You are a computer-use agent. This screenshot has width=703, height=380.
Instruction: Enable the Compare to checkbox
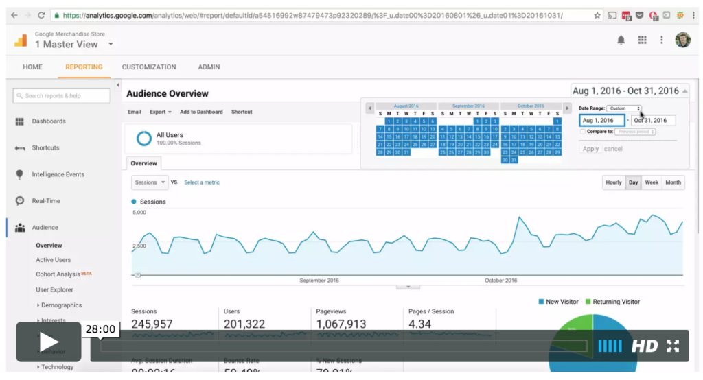(583, 132)
